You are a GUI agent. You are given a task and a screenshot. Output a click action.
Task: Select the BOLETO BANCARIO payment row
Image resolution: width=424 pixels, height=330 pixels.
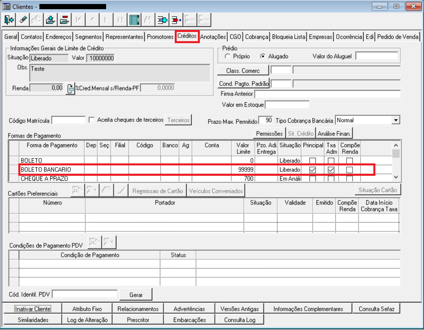[x=196, y=170]
